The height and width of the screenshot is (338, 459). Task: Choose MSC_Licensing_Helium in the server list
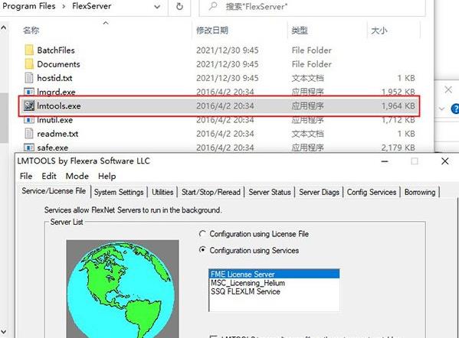click(x=248, y=283)
